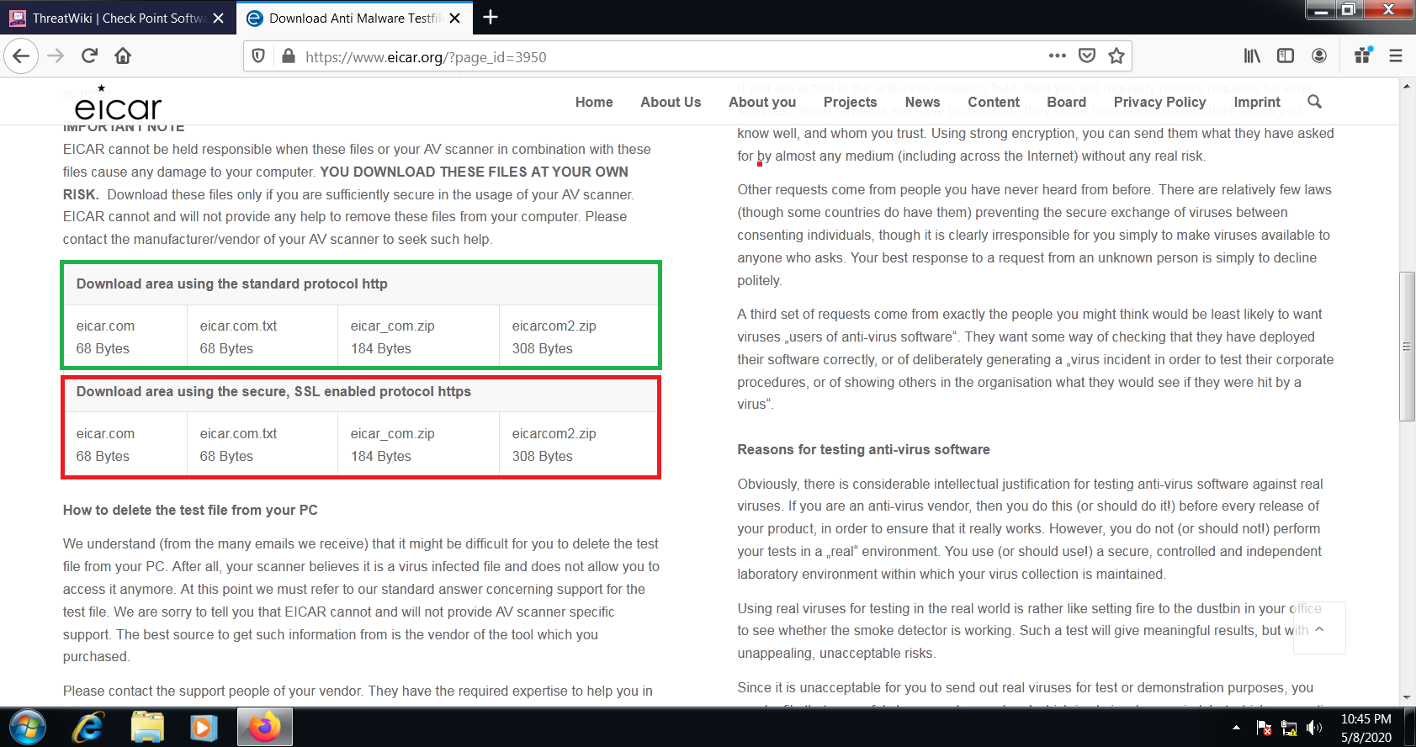This screenshot has height=747, width=1416.
Task: Bookmark this page with the star icon
Action: (1116, 56)
